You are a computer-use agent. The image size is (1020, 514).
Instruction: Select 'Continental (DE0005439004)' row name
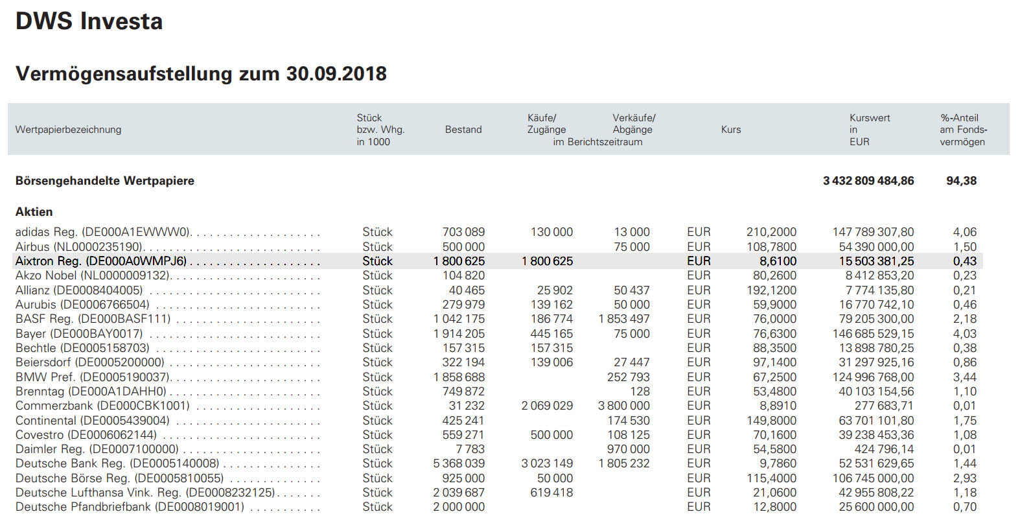[92, 421]
